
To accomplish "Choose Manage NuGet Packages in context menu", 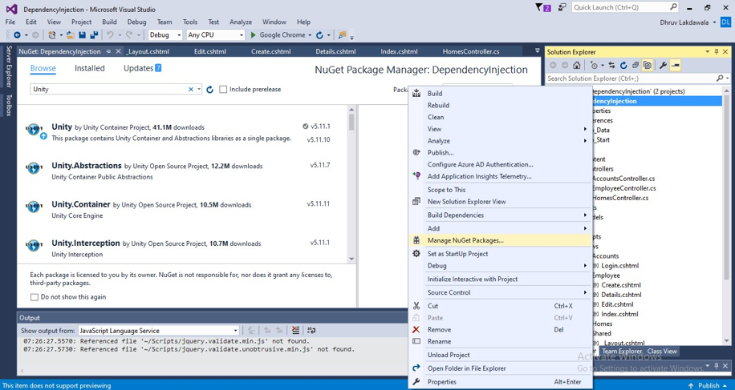I will (x=499, y=240).
